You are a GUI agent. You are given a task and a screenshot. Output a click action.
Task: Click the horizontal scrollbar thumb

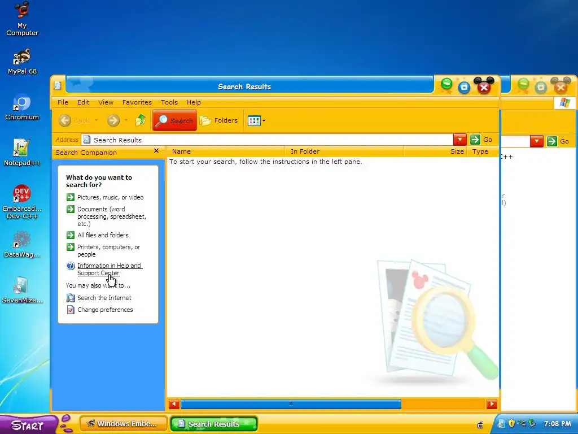coord(291,403)
